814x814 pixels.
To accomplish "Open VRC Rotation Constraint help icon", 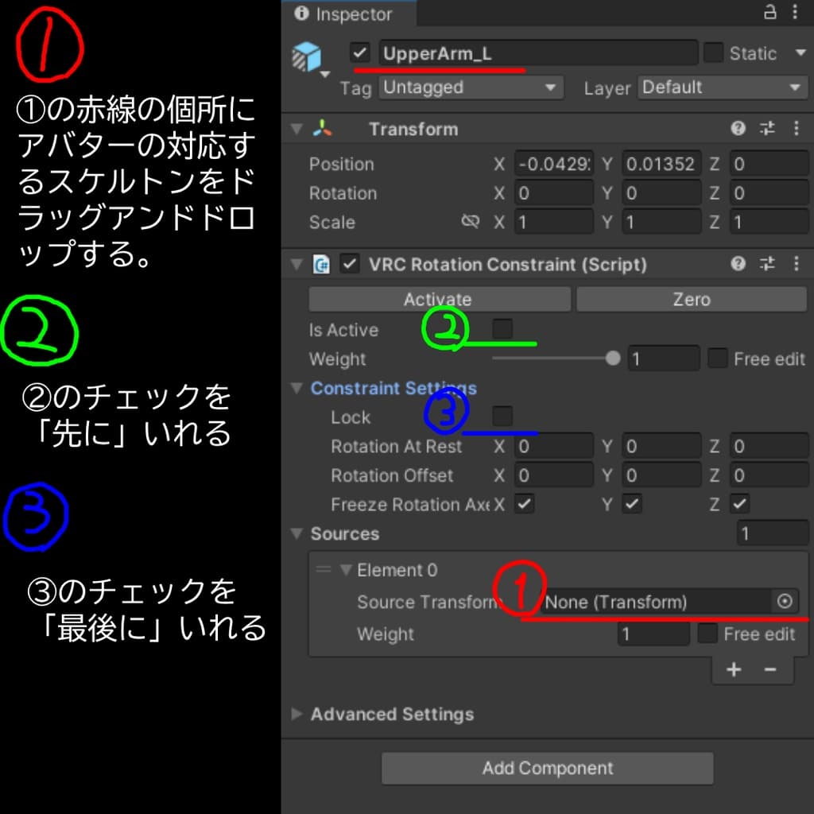I will point(738,264).
